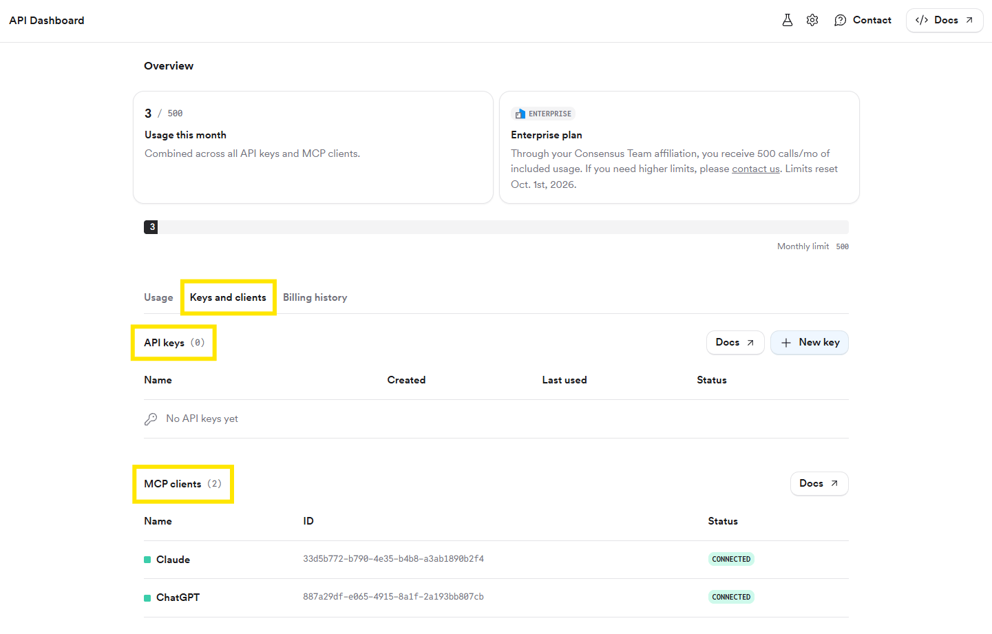
Task: Click the Last used column header
Action: pos(564,380)
